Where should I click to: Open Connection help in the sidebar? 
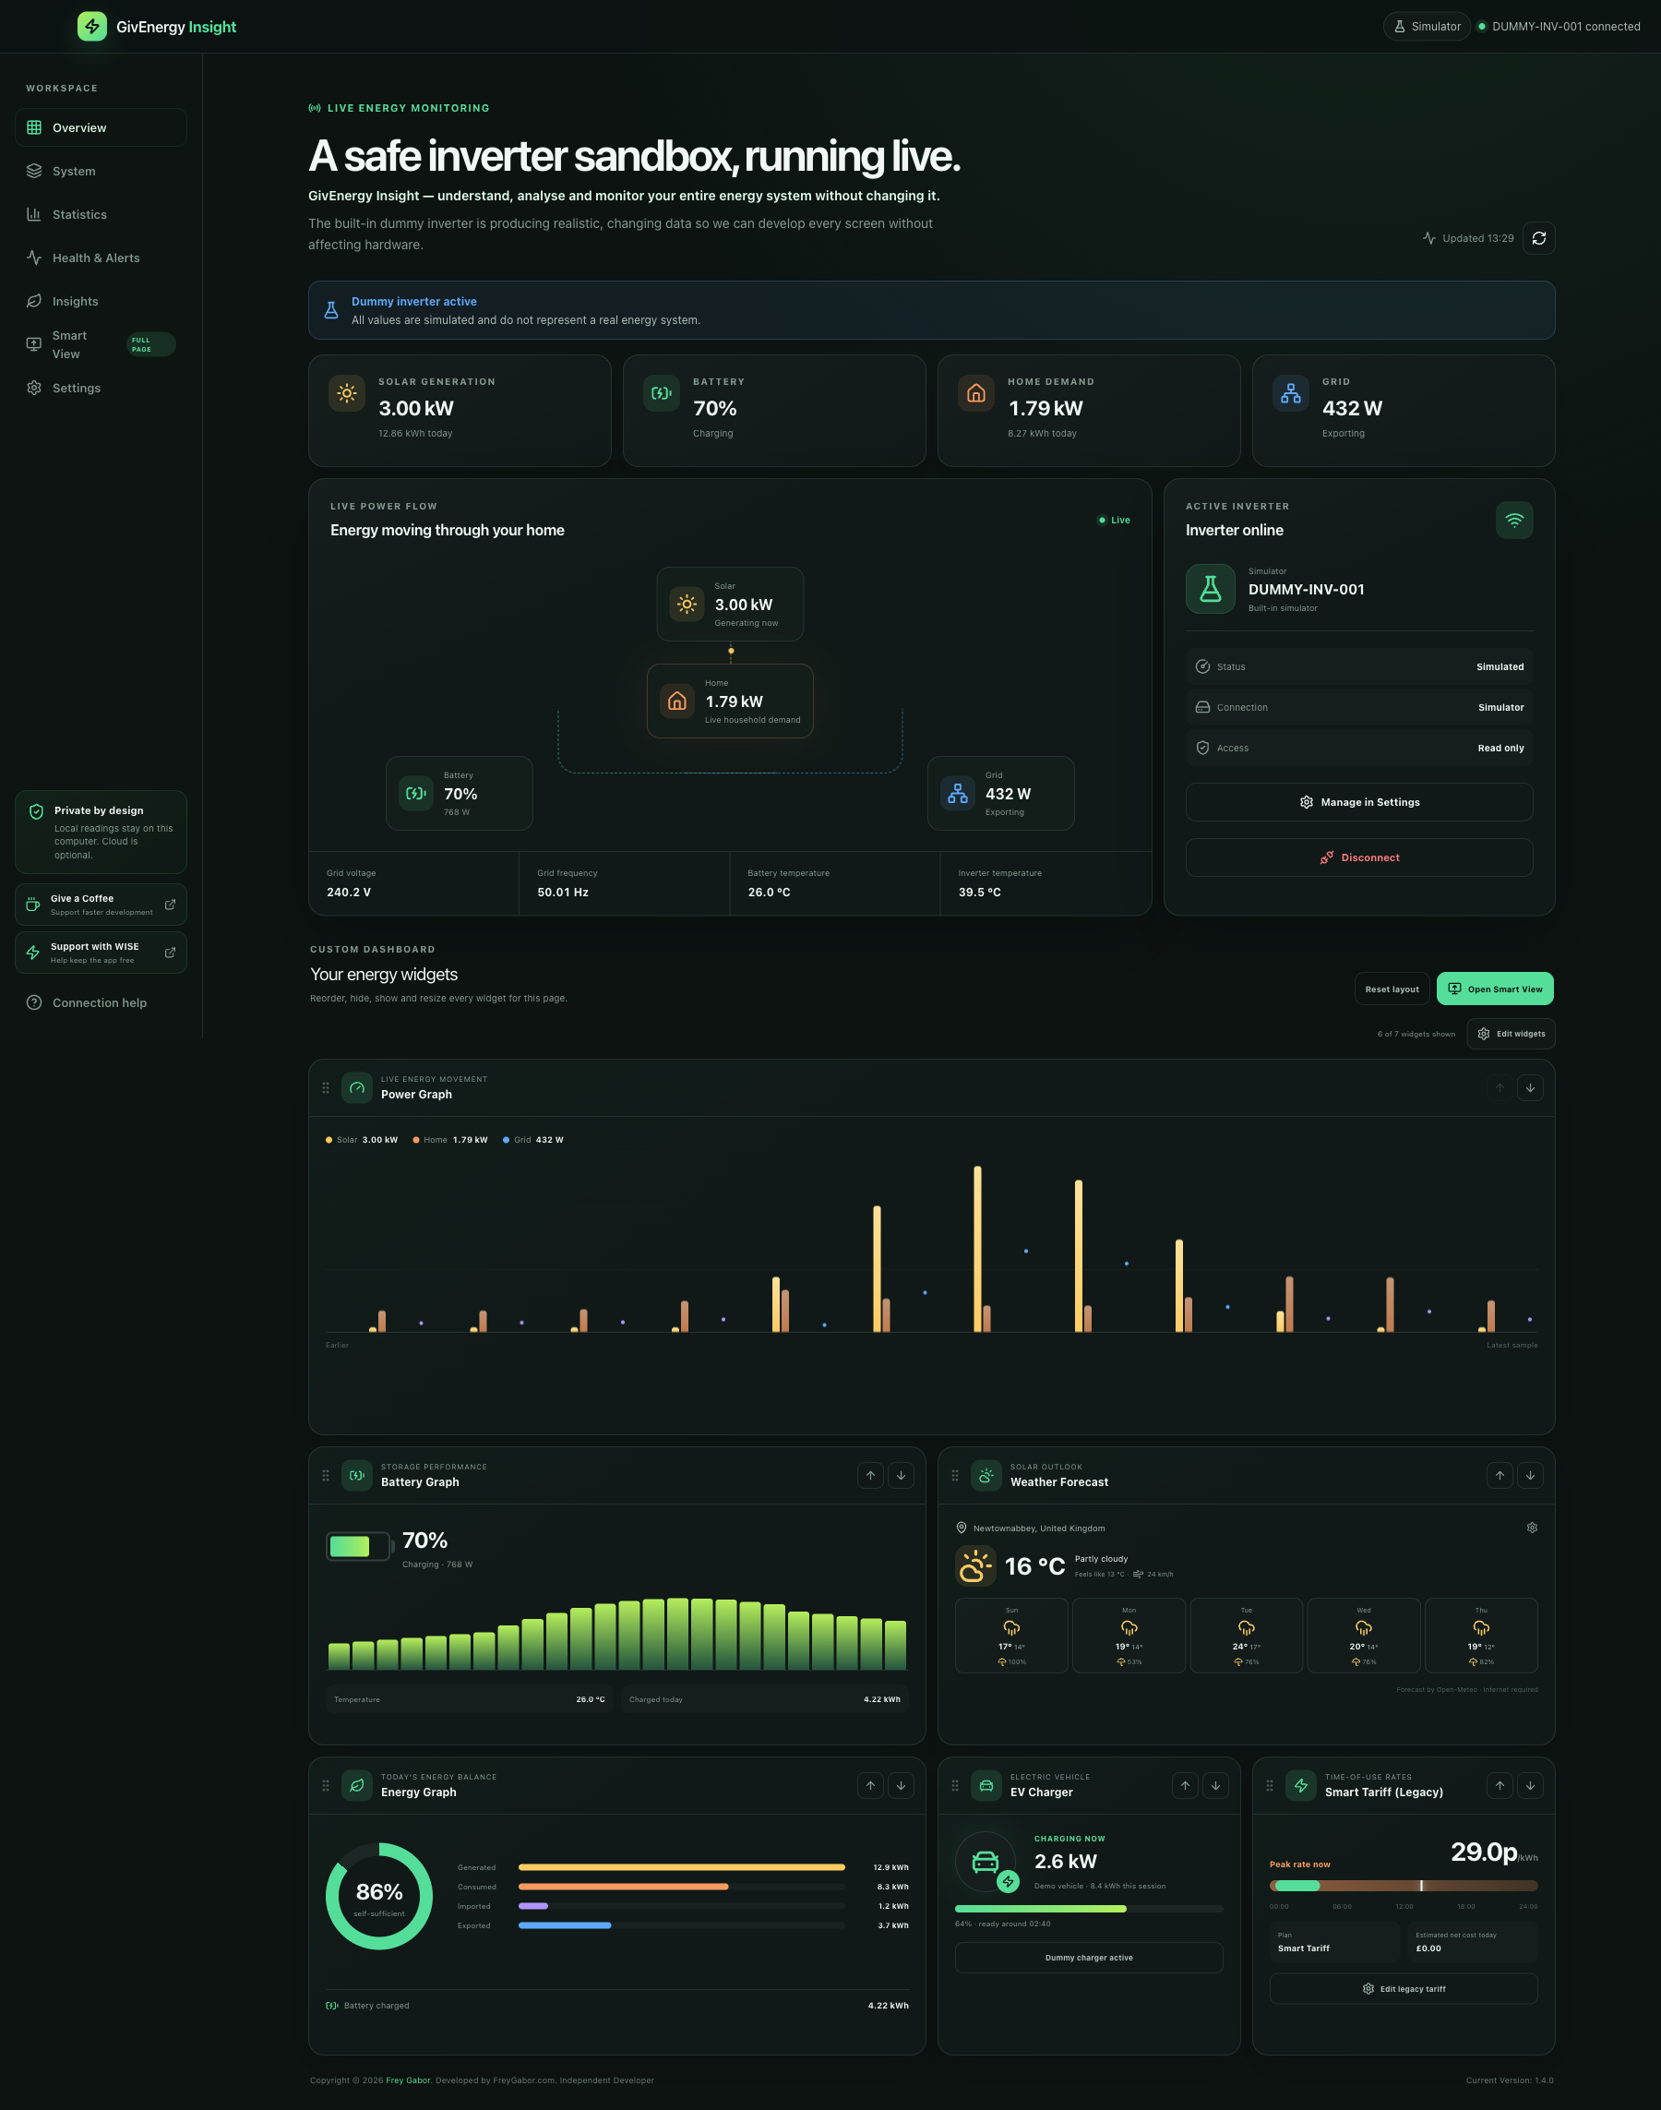[102, 1003]
